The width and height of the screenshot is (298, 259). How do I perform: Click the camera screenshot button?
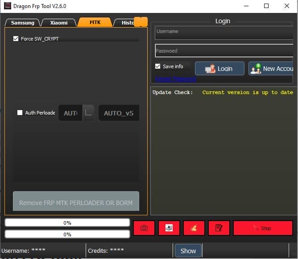[144, 228]
